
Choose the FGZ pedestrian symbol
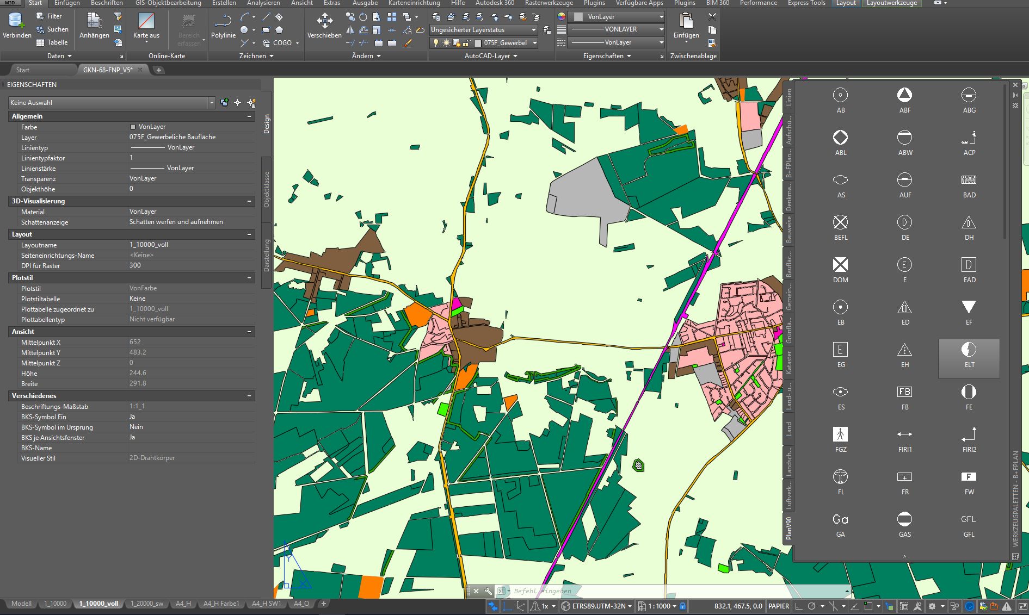coord(840,434)
